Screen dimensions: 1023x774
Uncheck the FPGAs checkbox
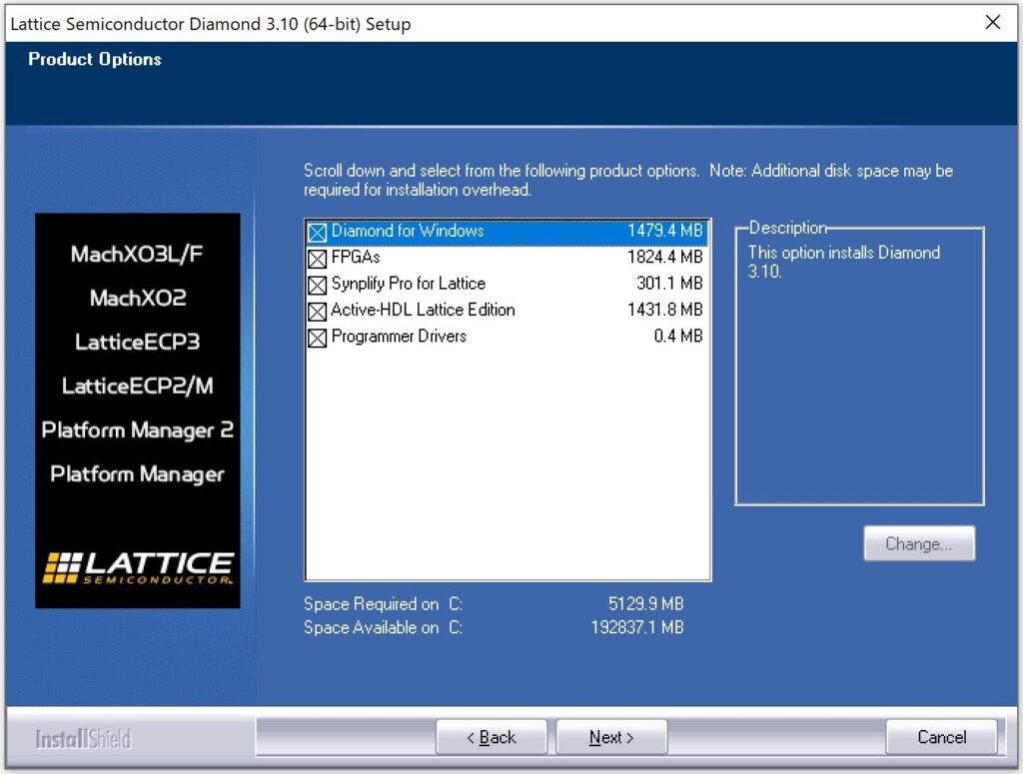317,259
